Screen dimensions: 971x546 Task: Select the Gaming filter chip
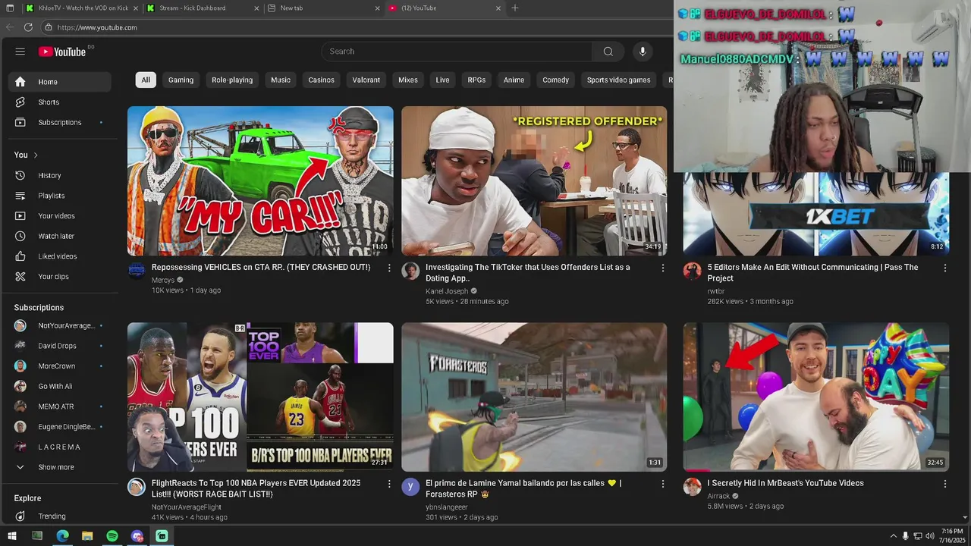(181, 80)
